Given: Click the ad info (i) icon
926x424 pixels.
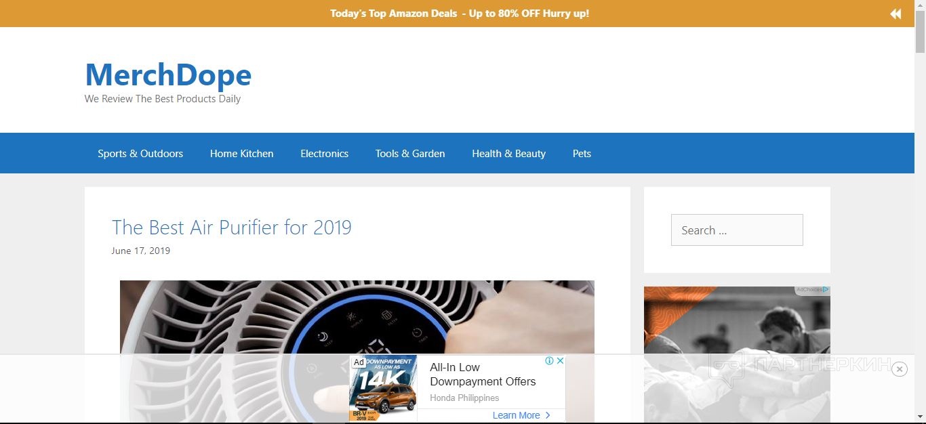Looking at the screenshot, I should click(550, 361).
